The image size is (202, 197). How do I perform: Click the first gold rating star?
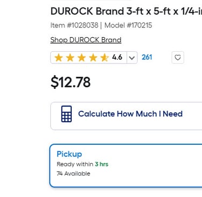[x=59, y=58]
